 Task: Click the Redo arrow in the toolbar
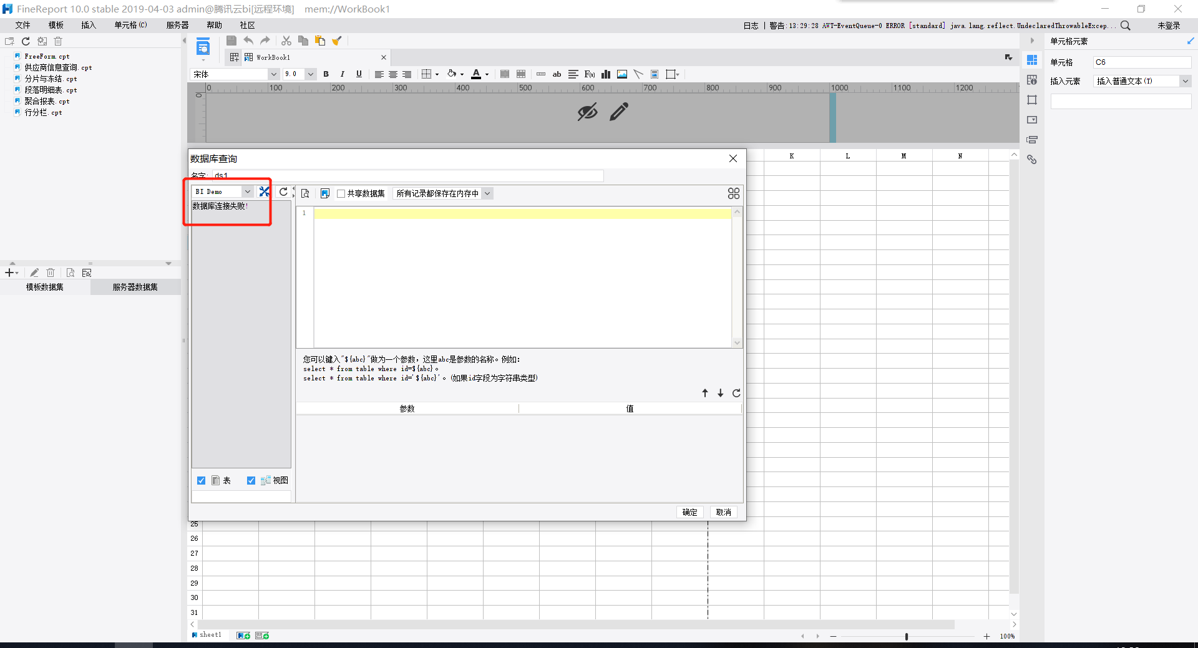pos(265,41)
